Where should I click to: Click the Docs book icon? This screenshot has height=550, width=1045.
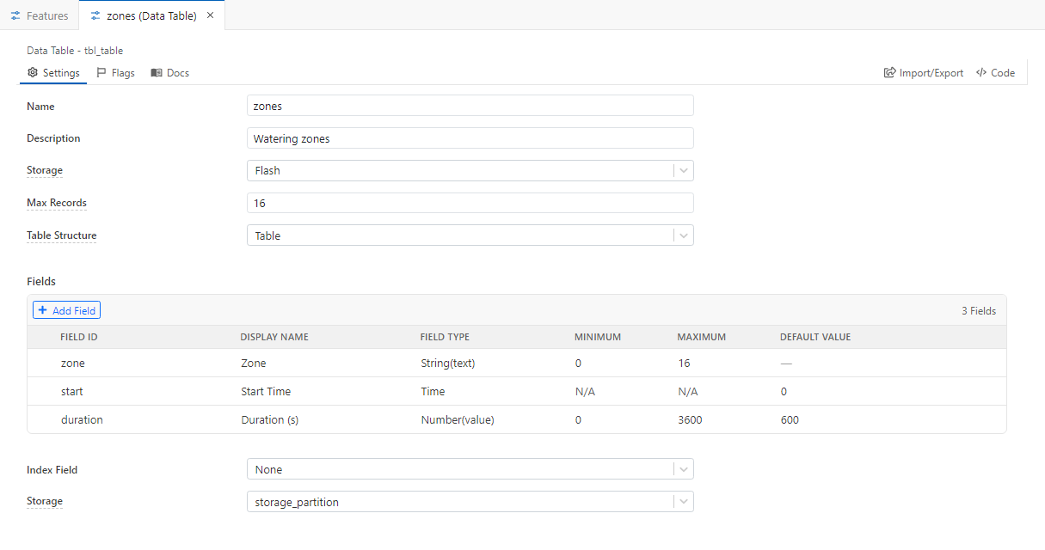click(157, 73)
